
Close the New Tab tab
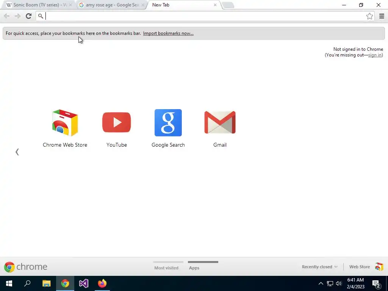[215, 5]
